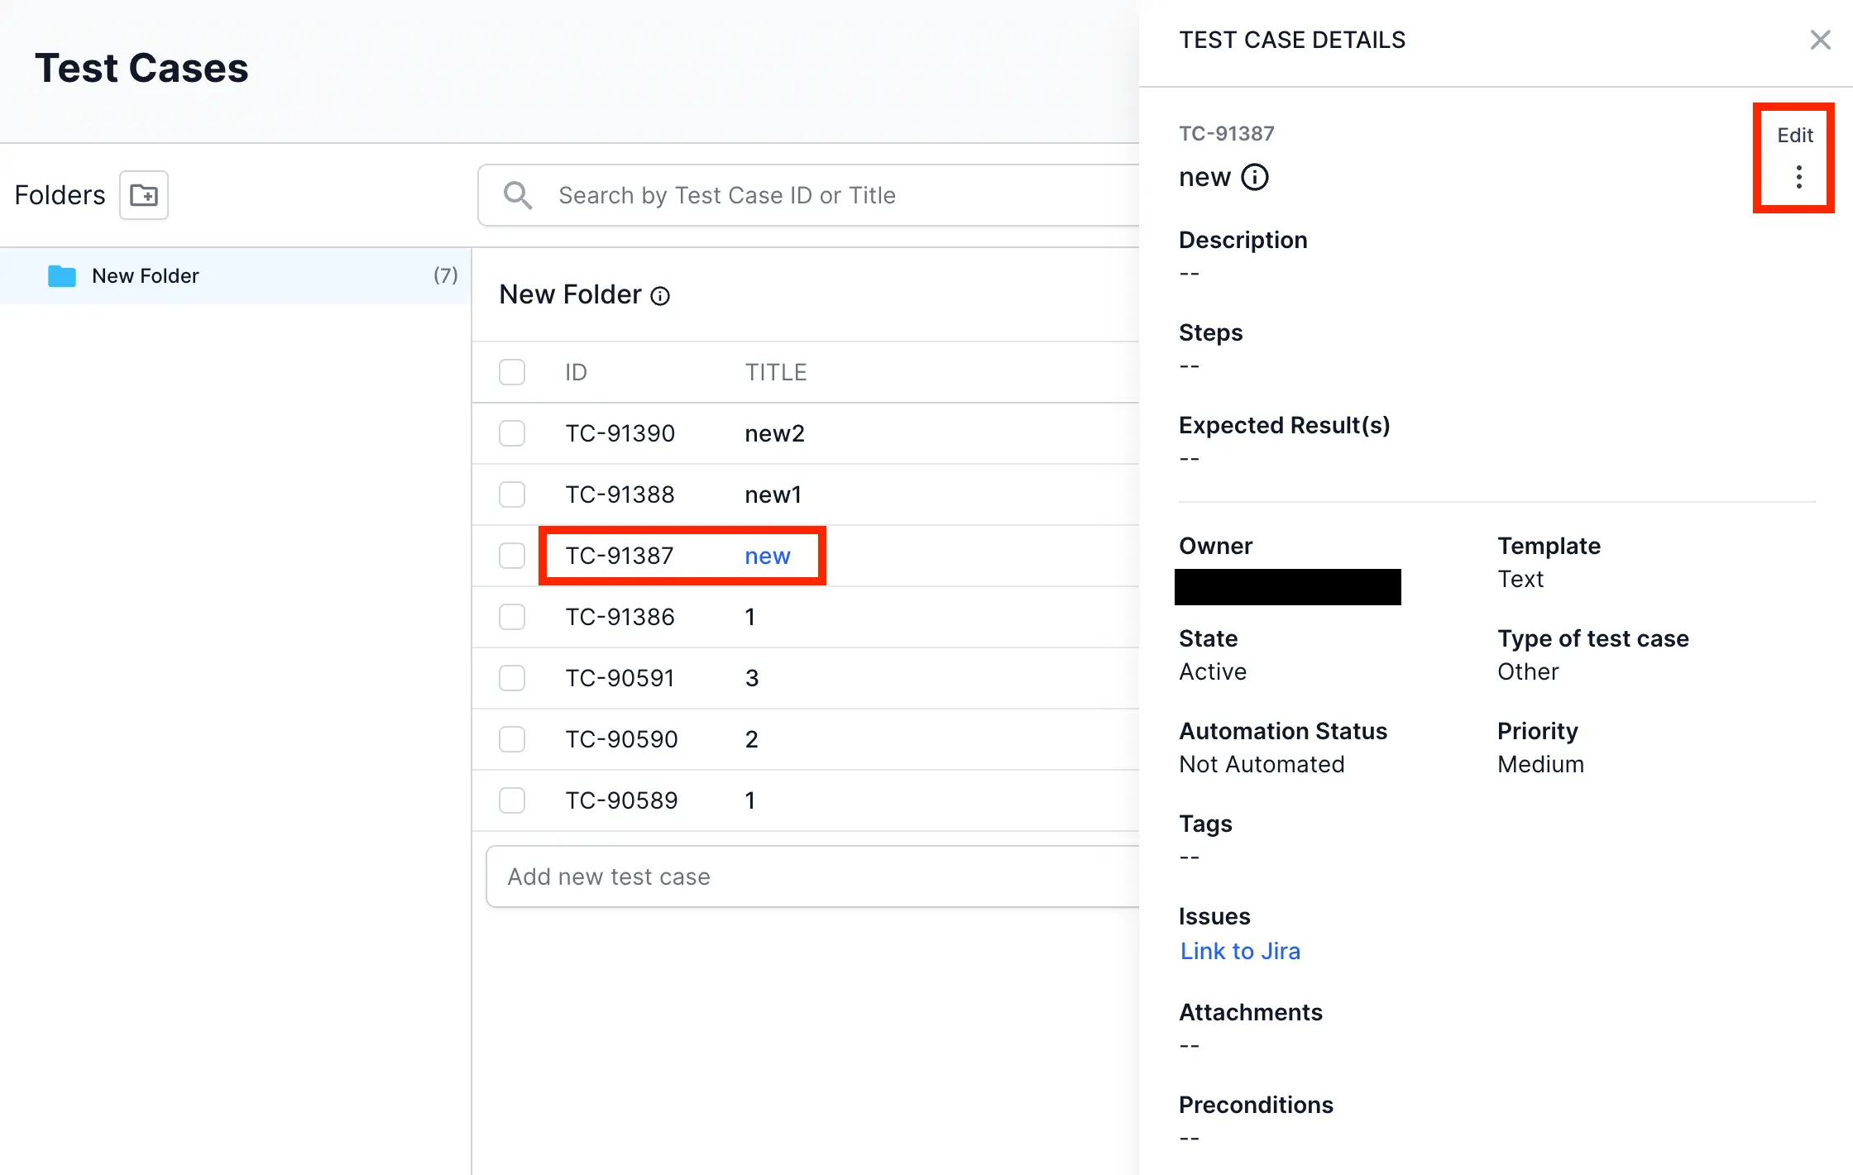
Task: Open the Link to Jira link
Action: click(x=1239, y=951)
